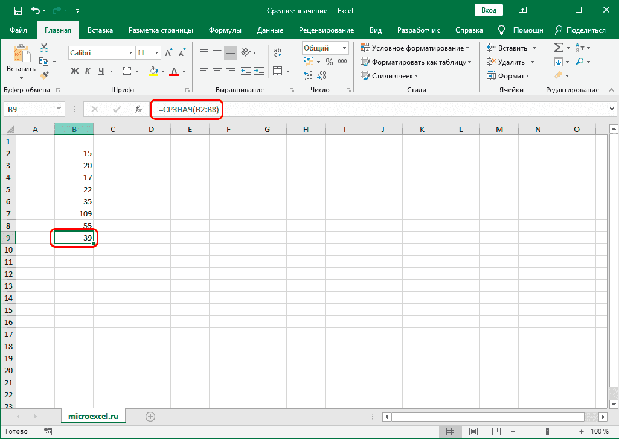
Task: Cancel the formula with the X icon
Action: pyautogui.click(x=94, y=109)
